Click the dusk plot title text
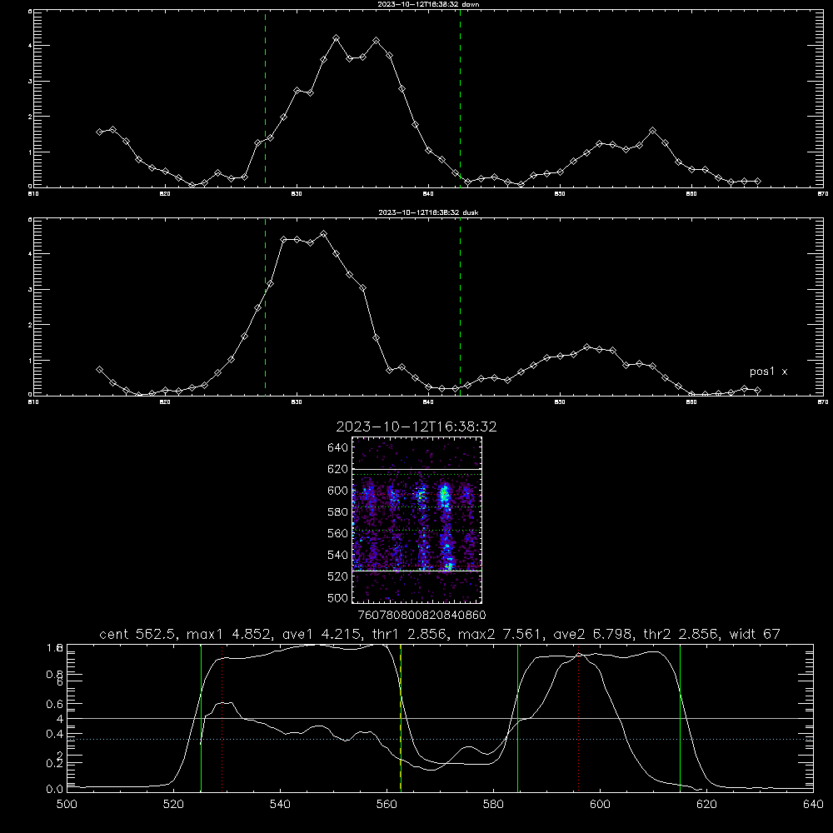 click(428, 212)
